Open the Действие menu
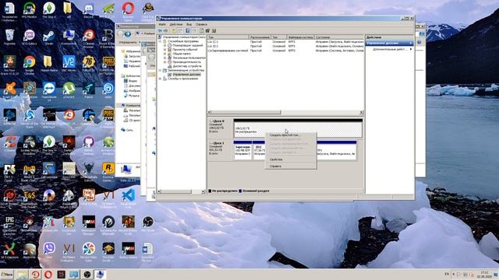The image size is (499, 280). tap(175, 24)
